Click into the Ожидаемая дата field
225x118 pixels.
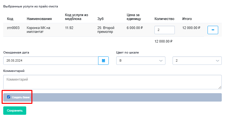coord(51,61)
